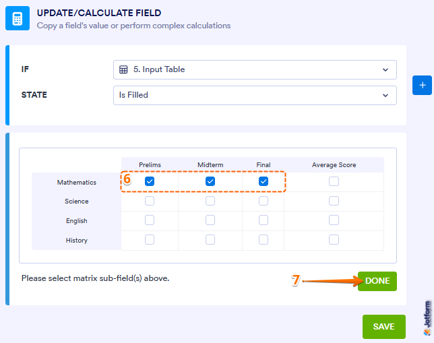Check History Midterm checkbox
The width and height of the screenshot is (434, 343).
tap(210, 239)
